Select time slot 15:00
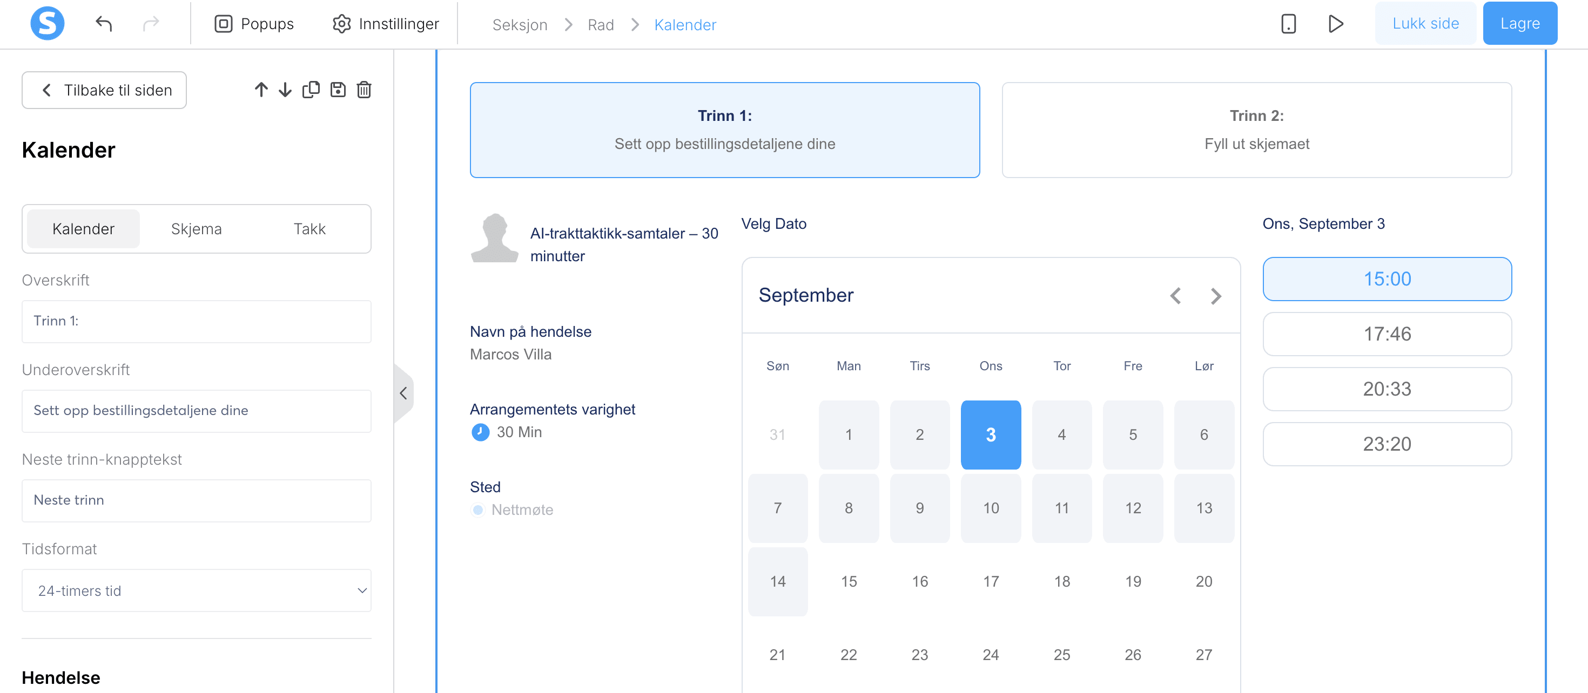This screenshot has height=693, width=1588. (1387, 278)
